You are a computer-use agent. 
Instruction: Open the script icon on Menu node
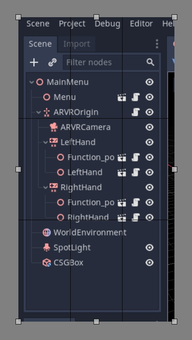tap(136, 97)
